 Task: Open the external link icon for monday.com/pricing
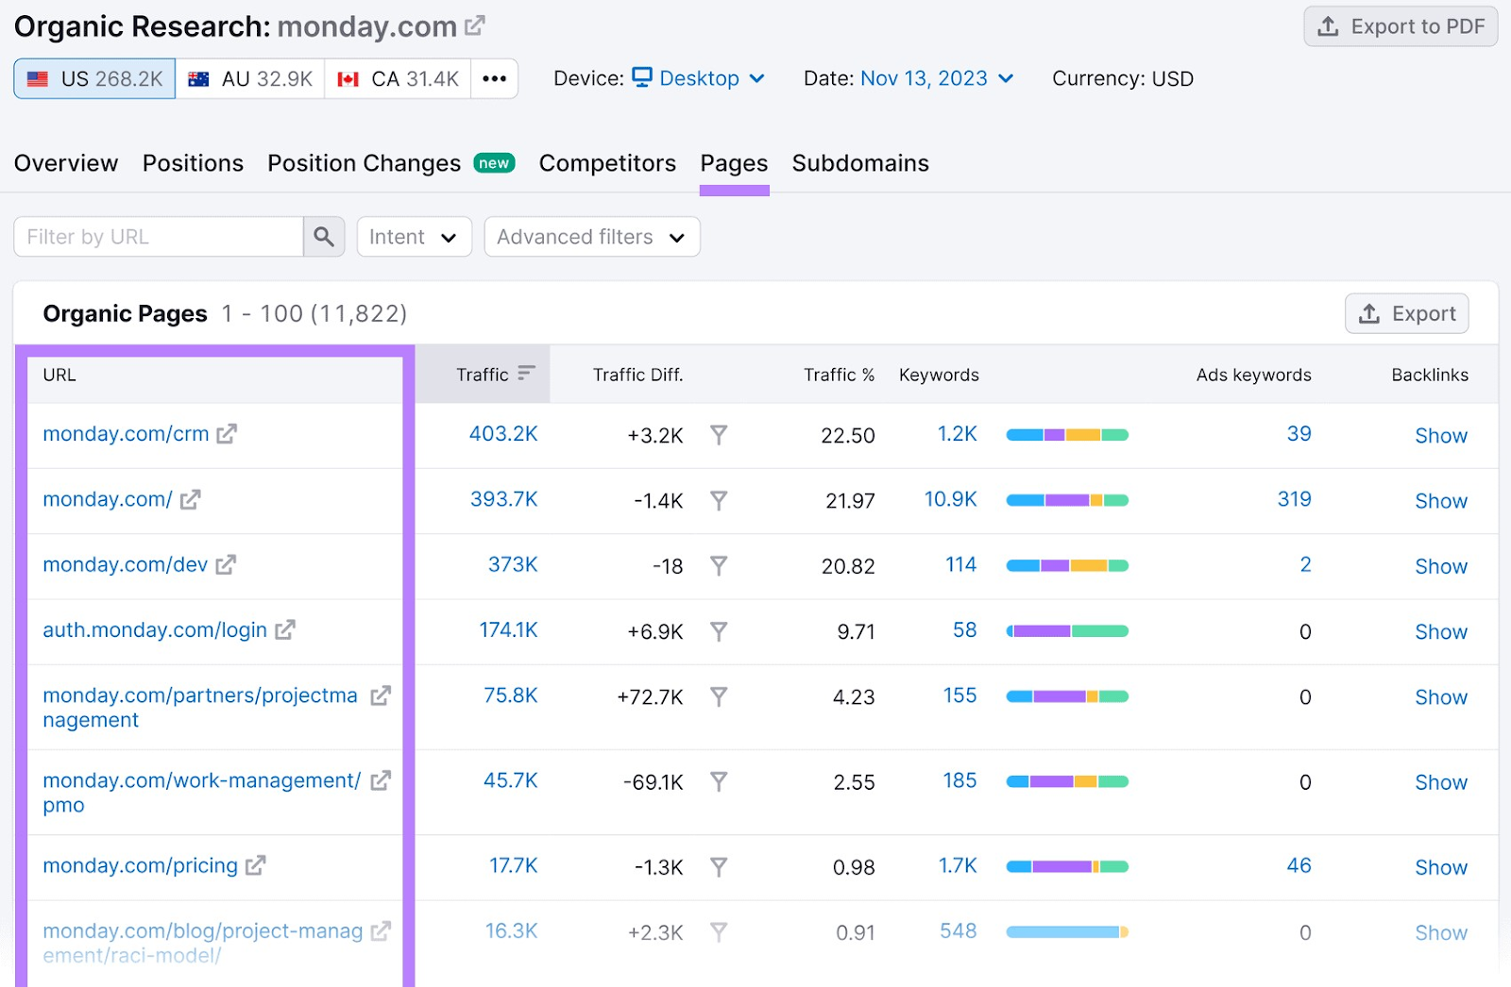click(x=256, y=865)
